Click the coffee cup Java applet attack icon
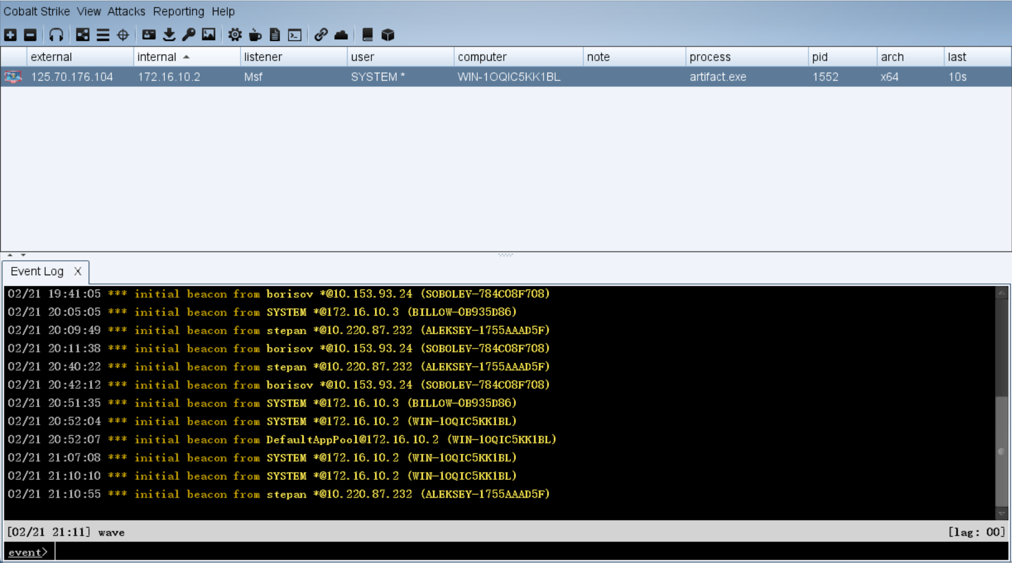 click(x=255, y=35)
